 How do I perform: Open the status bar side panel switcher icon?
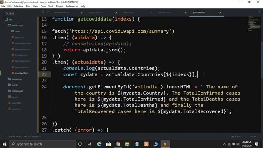pos(2,136)
